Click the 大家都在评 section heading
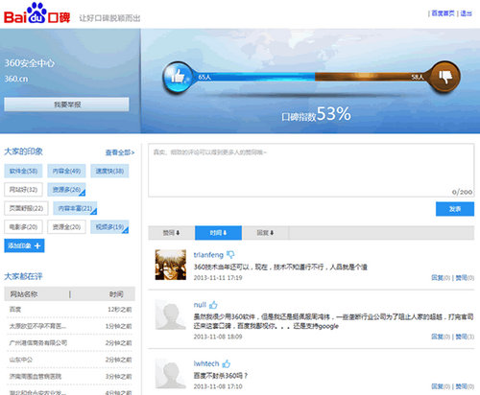Screen dimensions: 480x395 pos(23,276)
